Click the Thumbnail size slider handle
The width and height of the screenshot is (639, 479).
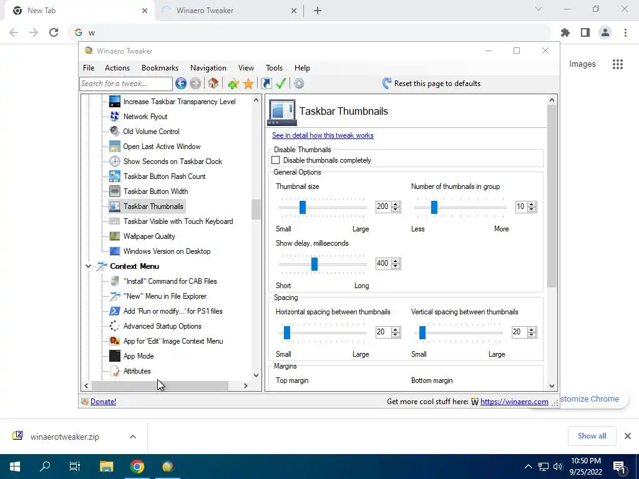(303, 207)
